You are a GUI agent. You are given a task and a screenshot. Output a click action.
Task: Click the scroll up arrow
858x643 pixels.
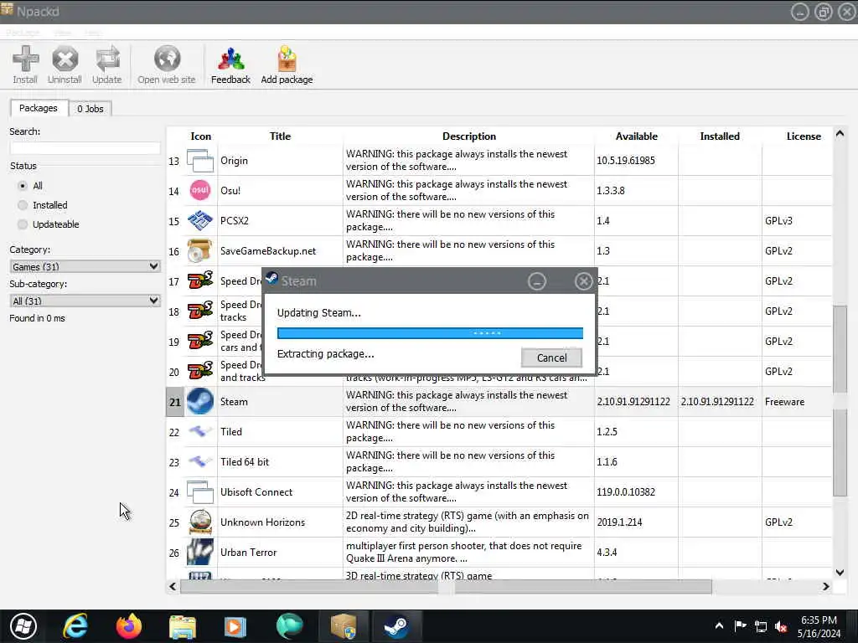coord(840,134)
